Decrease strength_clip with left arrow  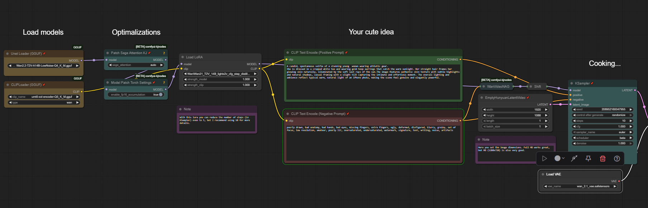click(185, 85)
